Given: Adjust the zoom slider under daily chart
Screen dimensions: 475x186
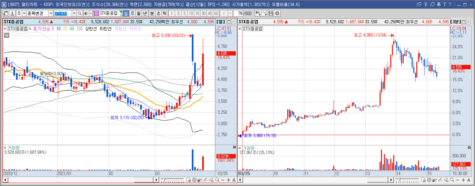Looking at the screenshot, I should (172, 180).
